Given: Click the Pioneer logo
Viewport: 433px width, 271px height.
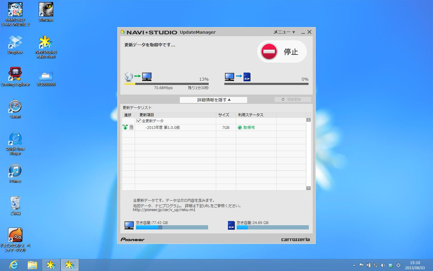Looking at the screenshot, I should click(133, 239).
